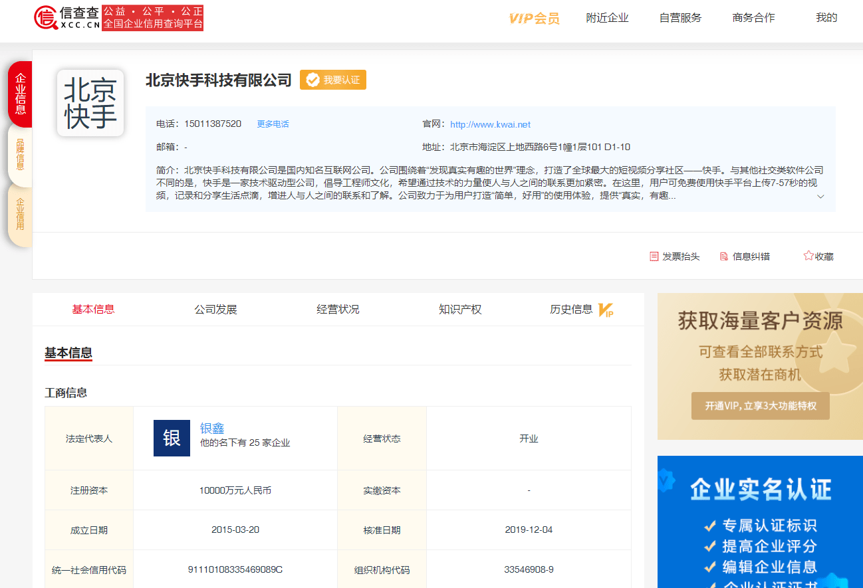Image resolution: width=863 pixels, height=588 pixels.
Task: Click the 组织机构代码 label cell
Action: tap(382, 570)
